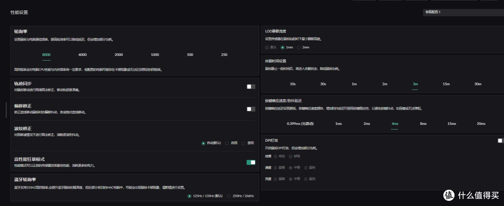
Task: Select 默认 LOD silent height
Action: 271,47
